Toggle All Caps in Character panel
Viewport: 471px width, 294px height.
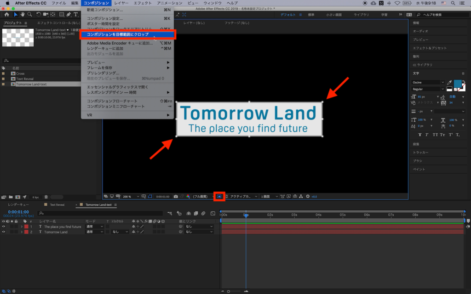[435, 135]
